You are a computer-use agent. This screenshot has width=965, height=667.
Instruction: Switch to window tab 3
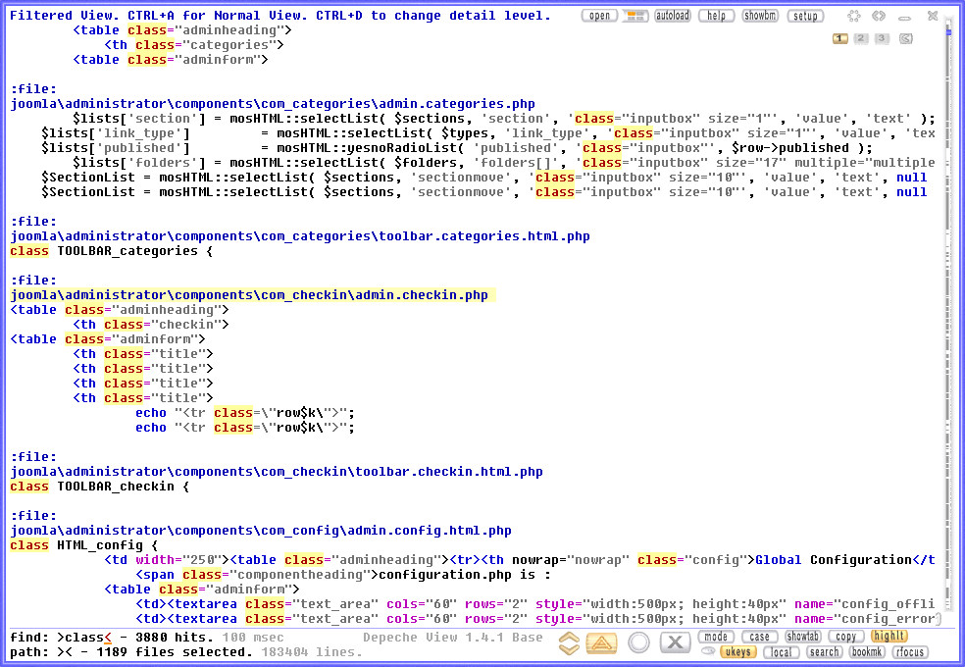[882, 39]
